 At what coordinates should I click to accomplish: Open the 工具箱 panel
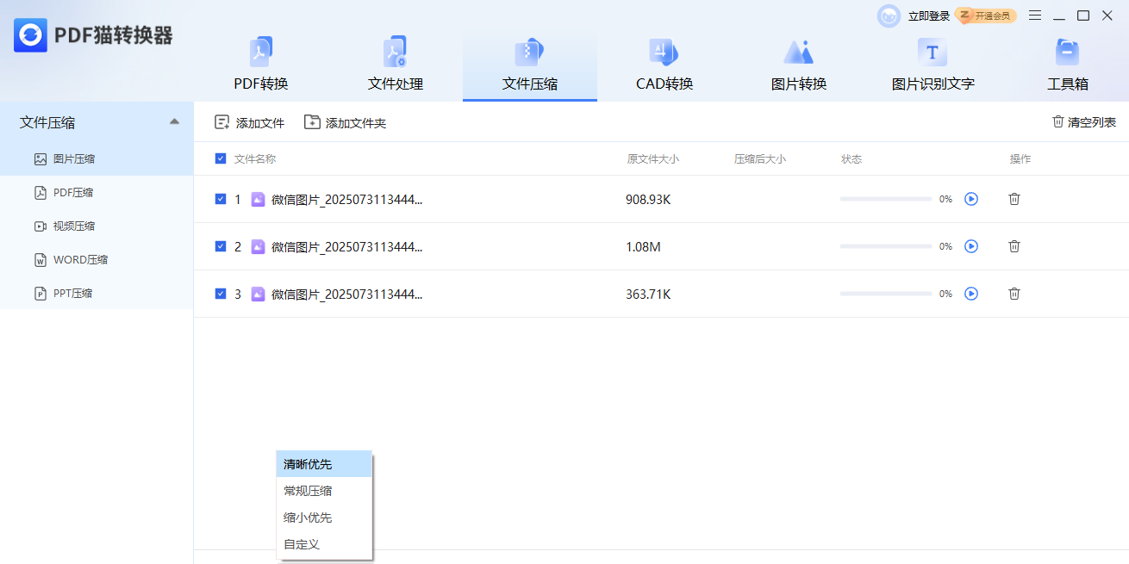click(1067, 65)
